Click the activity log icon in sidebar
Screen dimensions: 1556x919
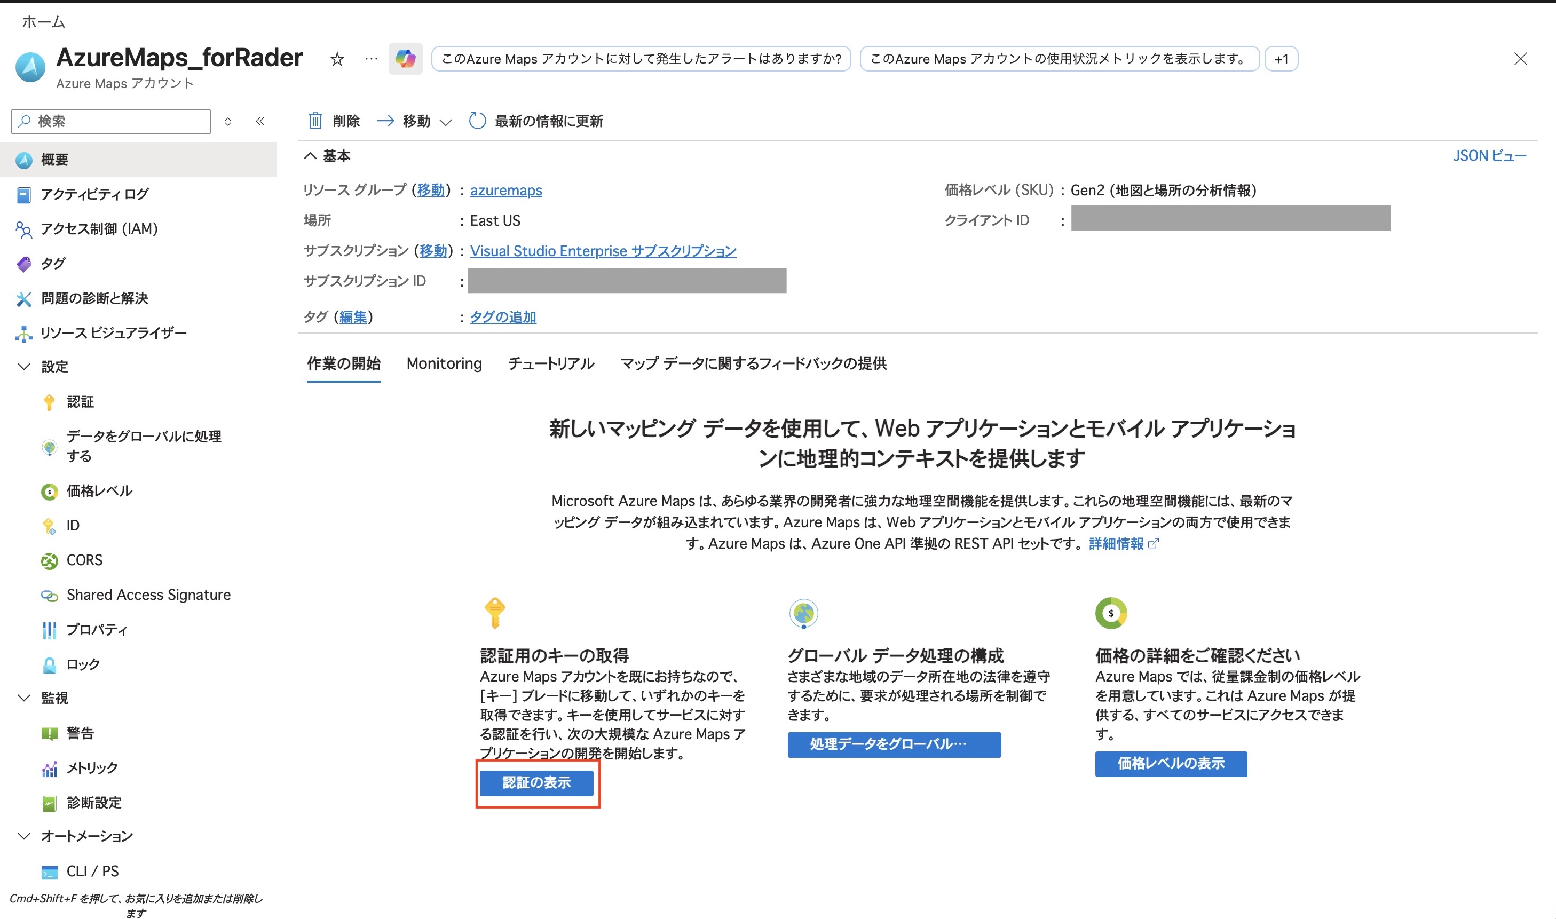23,195
